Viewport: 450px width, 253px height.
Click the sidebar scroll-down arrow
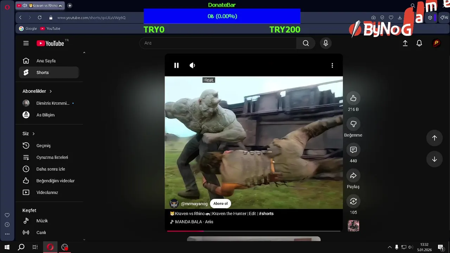(x=84, y=239)
